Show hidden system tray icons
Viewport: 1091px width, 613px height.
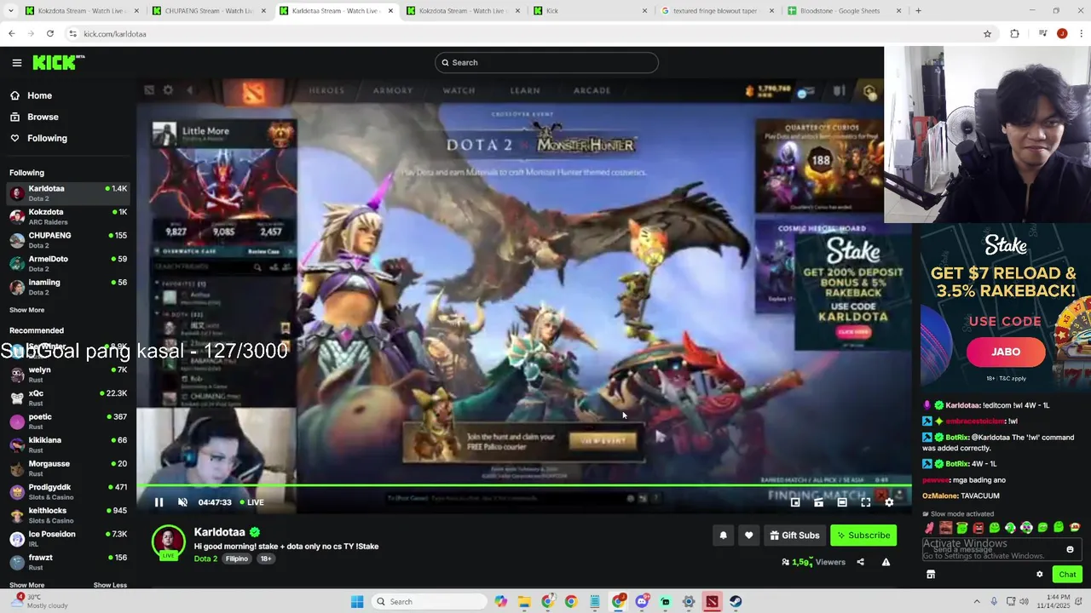click(977, 602)
